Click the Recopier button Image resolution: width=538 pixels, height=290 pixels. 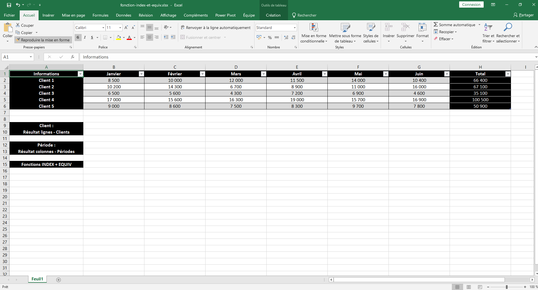click(x=445, y=32)
